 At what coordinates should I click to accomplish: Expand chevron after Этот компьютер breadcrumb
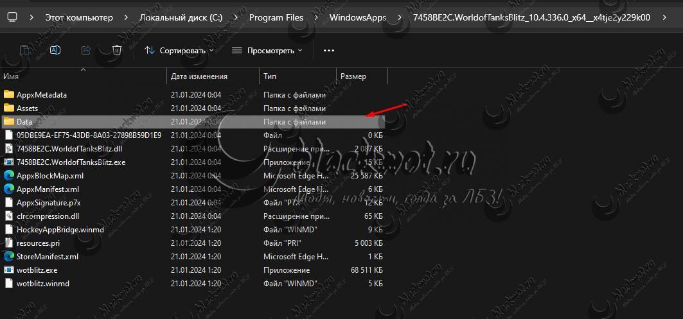126,17
